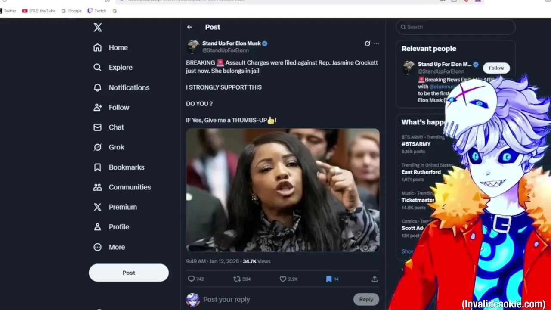551x310 pixels.
Task: Click the reply comment icon
Action: click(x=192, y=279)
